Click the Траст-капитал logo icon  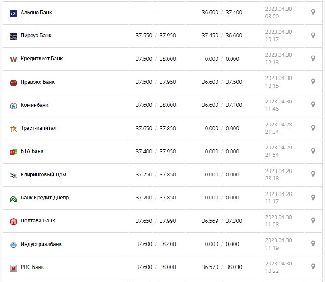(x=13, y=129)
